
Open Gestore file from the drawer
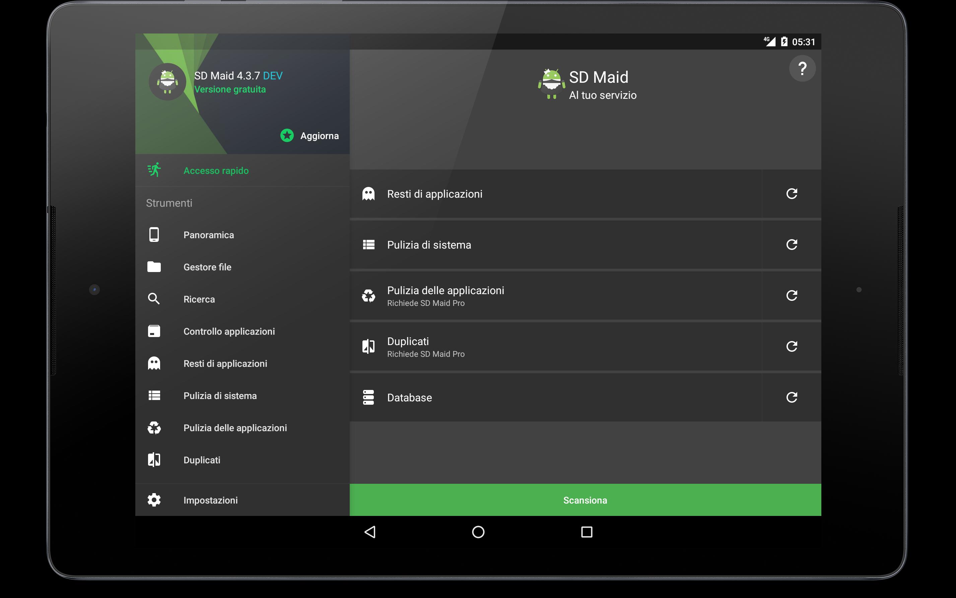(x=243, y=267)
